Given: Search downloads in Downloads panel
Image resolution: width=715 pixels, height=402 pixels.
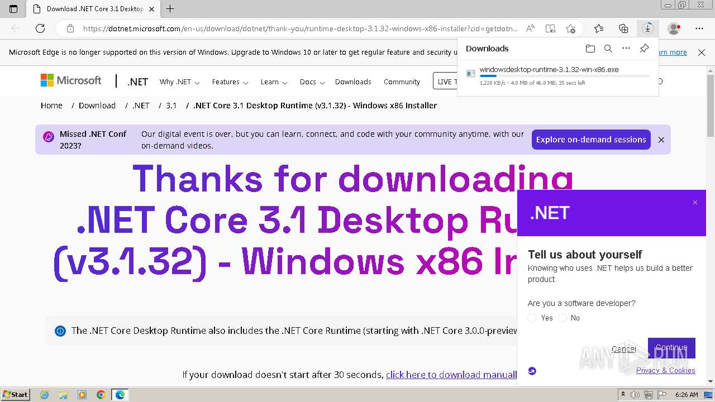Looking at the screenshot, I should [x=608, y=49].
